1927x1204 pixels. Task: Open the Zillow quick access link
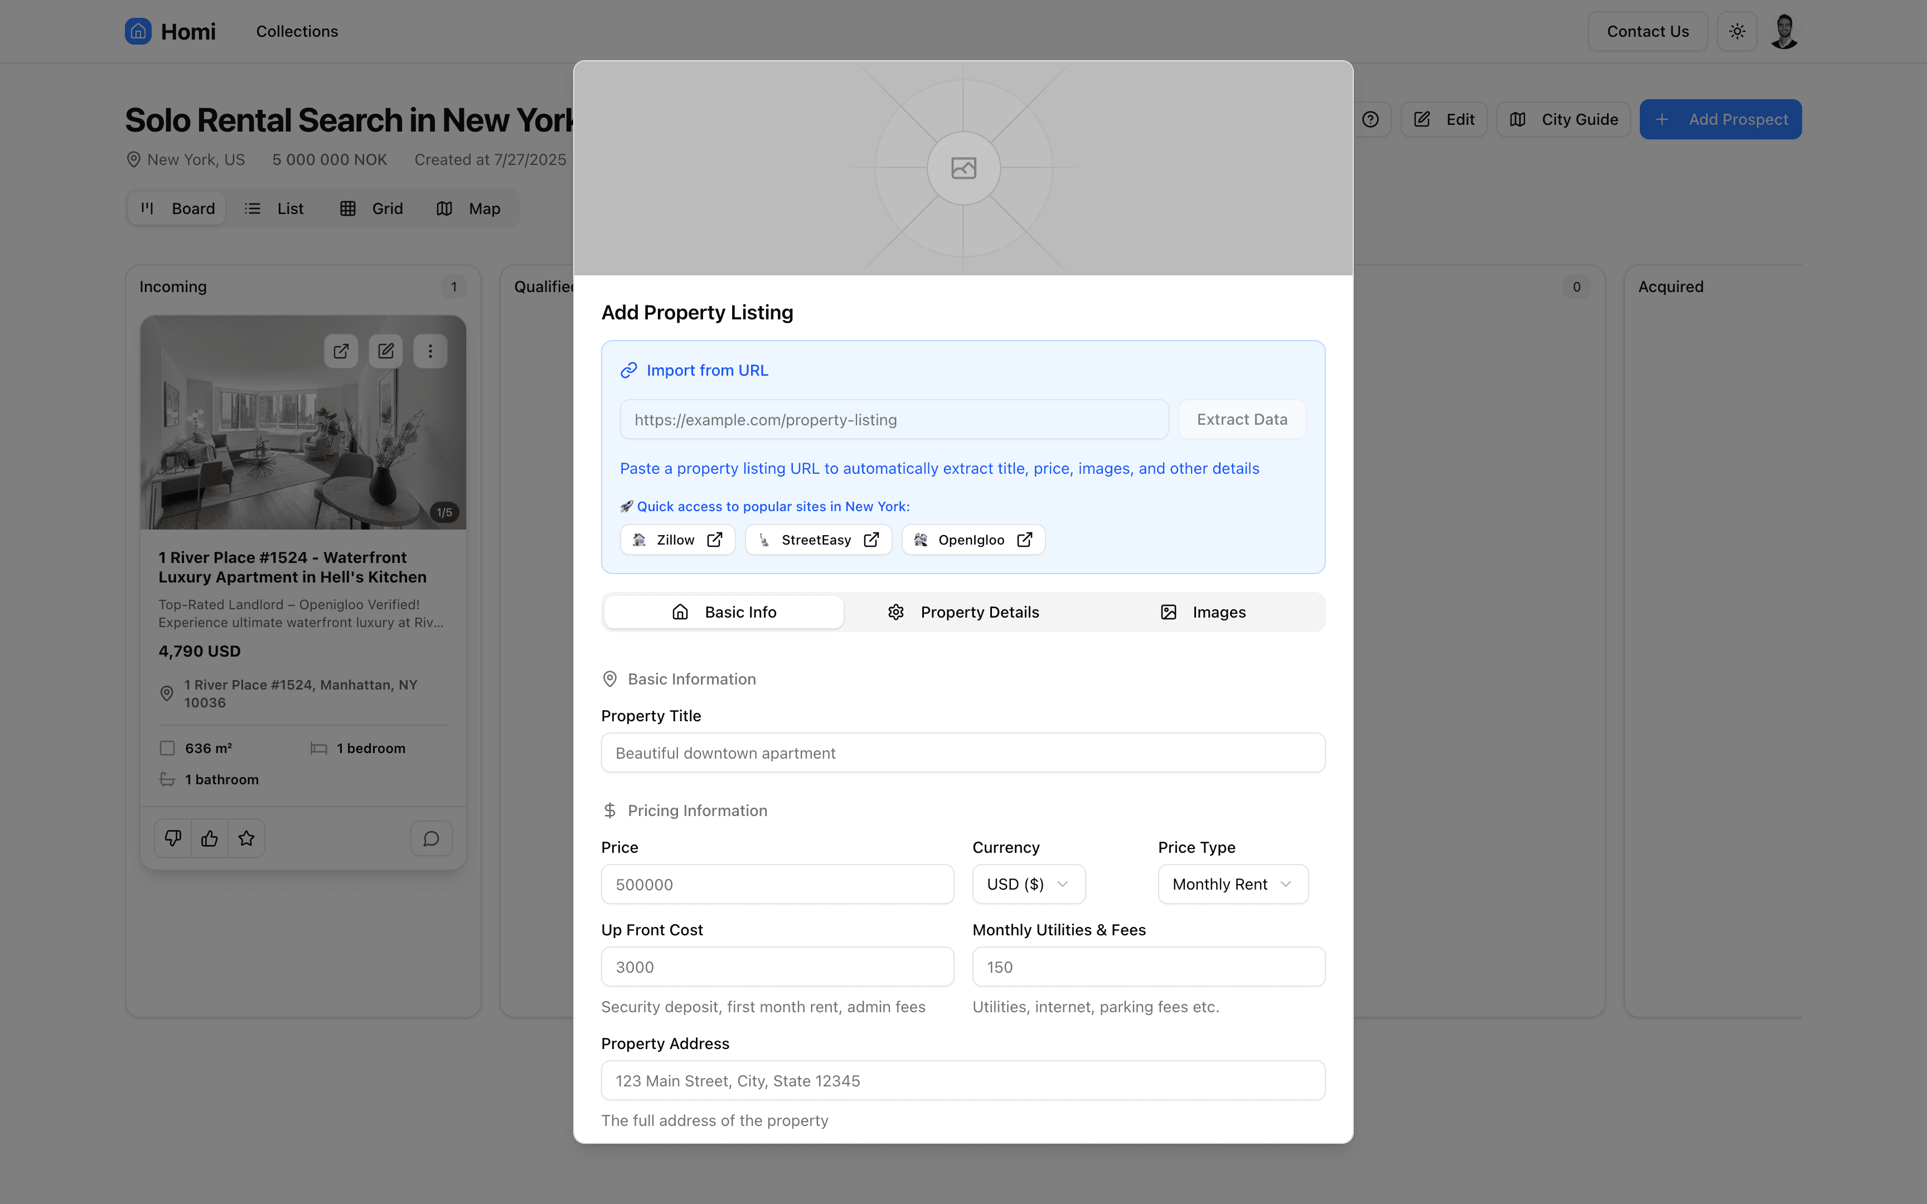(677, 539)
